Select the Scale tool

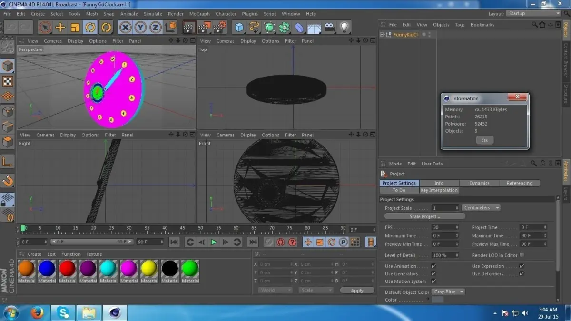(75, 27)
